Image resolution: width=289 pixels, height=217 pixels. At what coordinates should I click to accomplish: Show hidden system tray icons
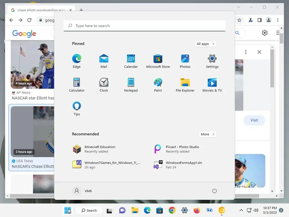click(x=241, y=210)
